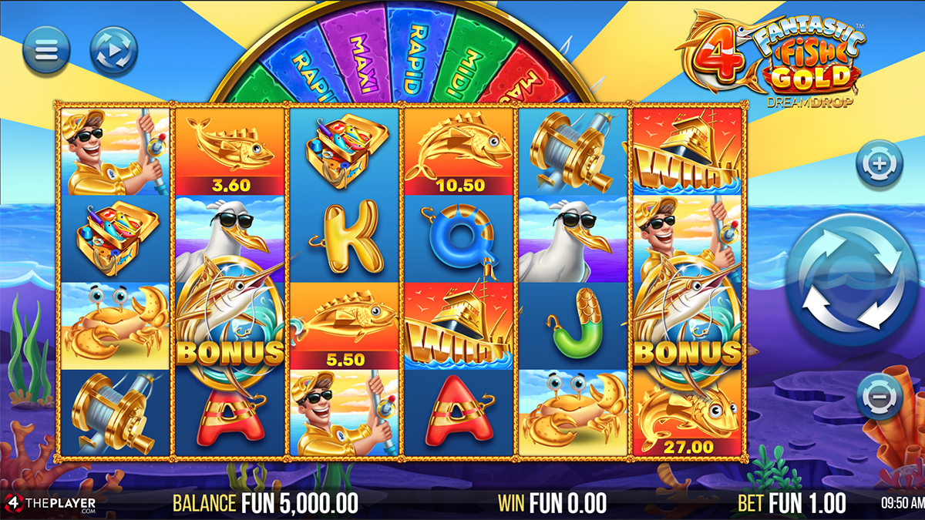Click the BALANCE FUN 5,000.00 display
Image resolution: width=925 pixels, height=520 pixels.
coord(265,503)
